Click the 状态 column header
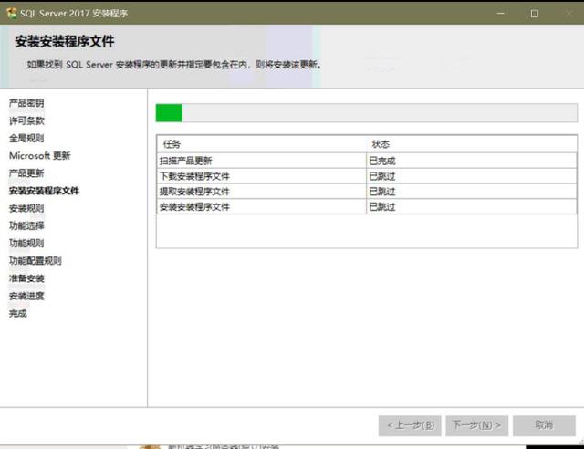This screenshot has height=449, width=584. coord(472,144)
